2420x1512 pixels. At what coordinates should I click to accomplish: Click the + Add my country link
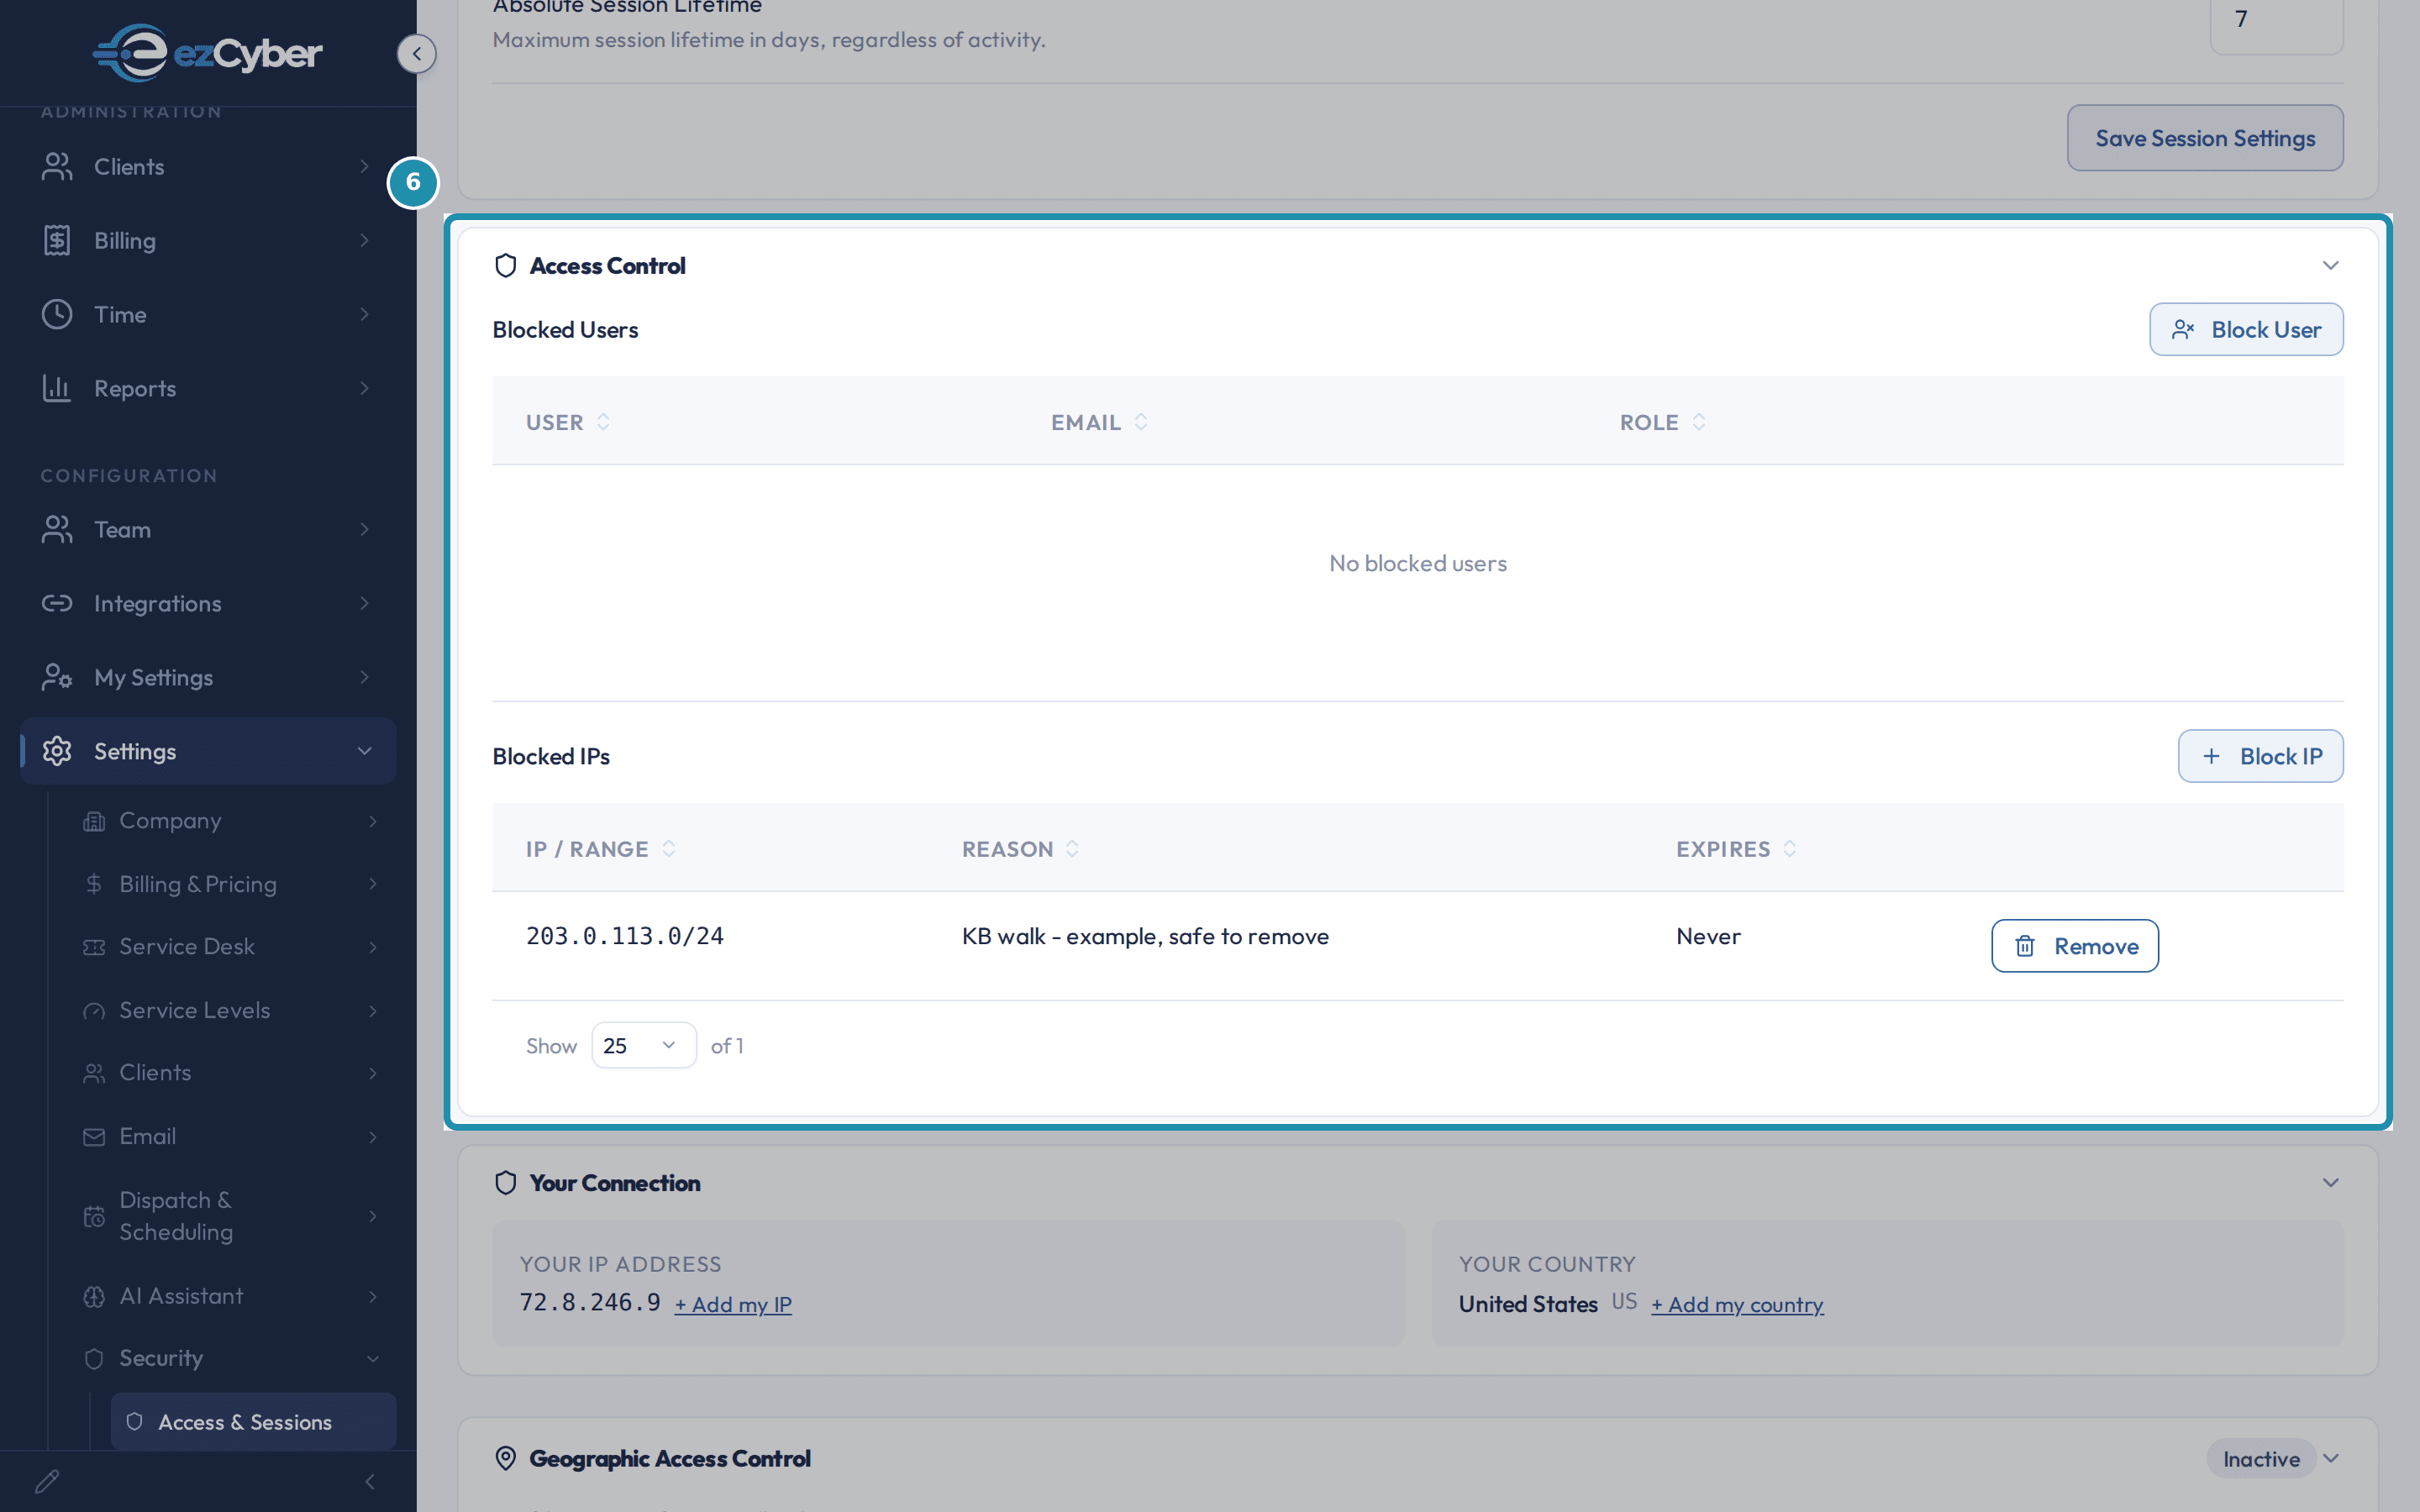point(1737,1304)
